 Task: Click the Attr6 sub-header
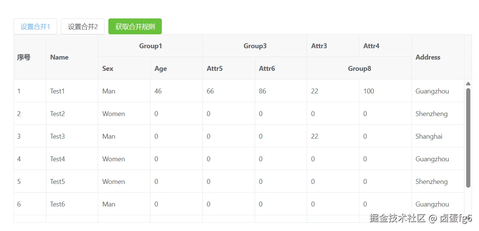[267, 69]
